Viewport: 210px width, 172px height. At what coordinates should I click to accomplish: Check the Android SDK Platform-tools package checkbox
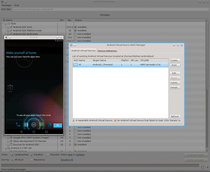[8, 31]
